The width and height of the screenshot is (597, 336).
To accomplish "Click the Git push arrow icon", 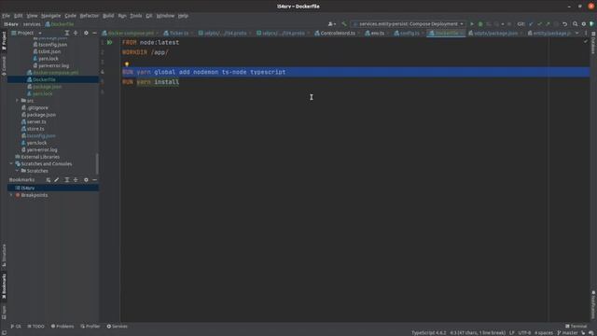I will tap(548, 24).
